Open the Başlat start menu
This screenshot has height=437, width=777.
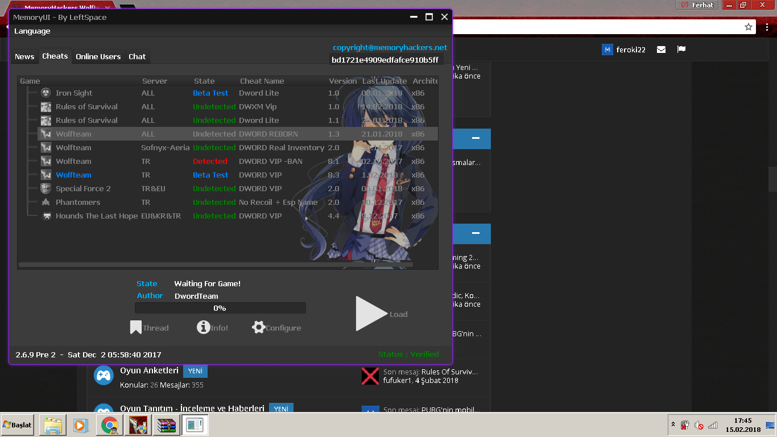tap(18, 425)
